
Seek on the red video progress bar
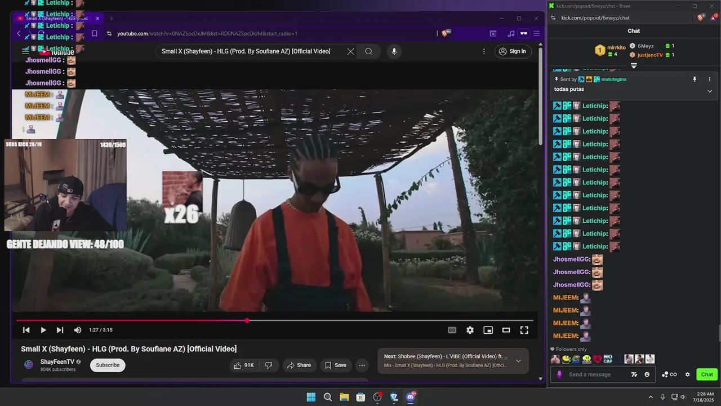pyautogui.click(x=275, y=320)
